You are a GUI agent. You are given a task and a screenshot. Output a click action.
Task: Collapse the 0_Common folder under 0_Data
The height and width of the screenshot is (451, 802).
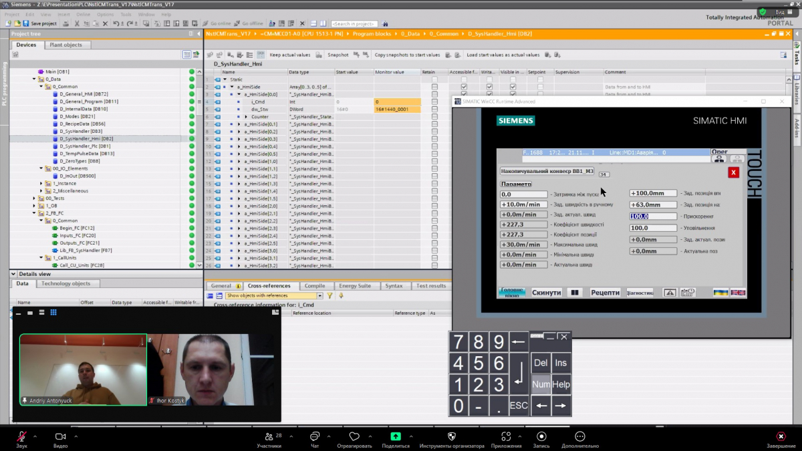pyautogui.click(x=41, y=86)
